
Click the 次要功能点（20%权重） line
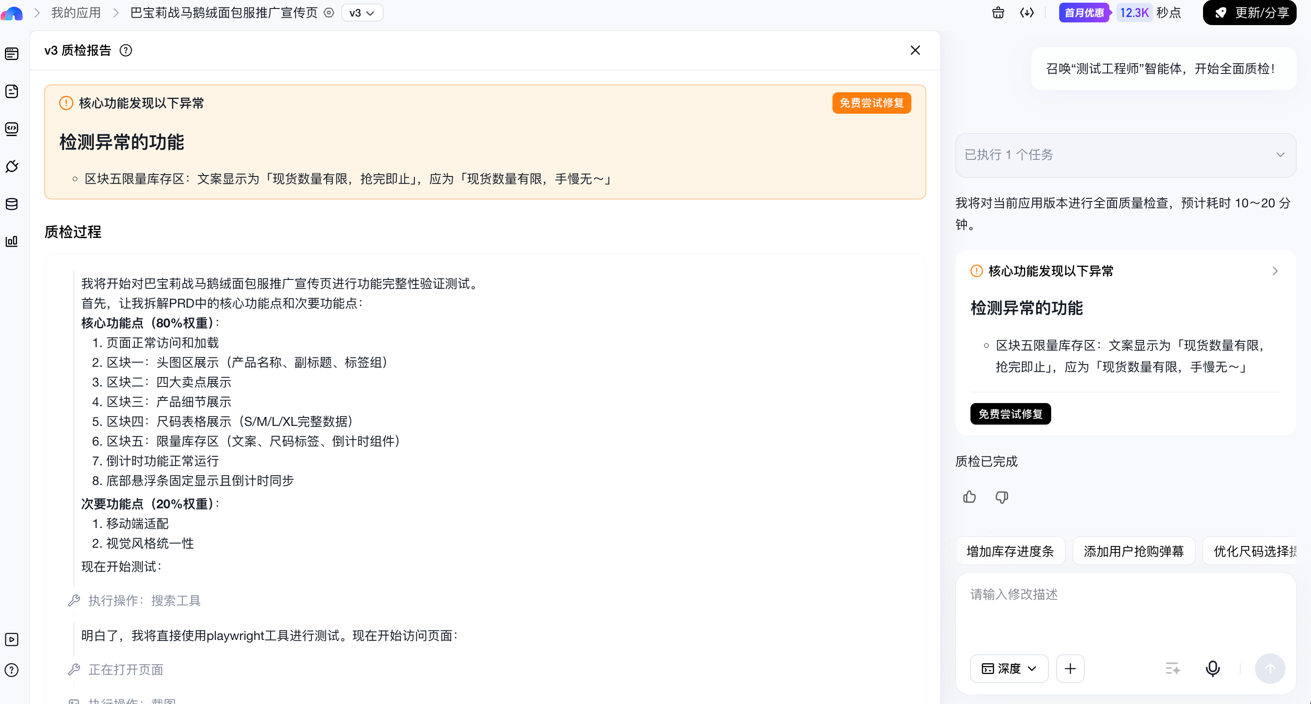click(x=151, y=504)
